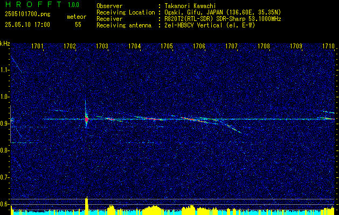Click the R820T2(RTL-SDR) SDR-Sharp receiver text
The height and width of the screenshot is (215, 339).
coord(223,19)
